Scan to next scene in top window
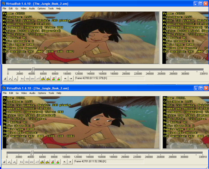209x169 pixels. click(59, 79)
